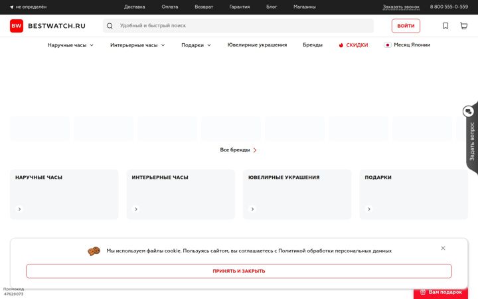
Task: Close the cookie notice with X
Action: coord(443,248)
